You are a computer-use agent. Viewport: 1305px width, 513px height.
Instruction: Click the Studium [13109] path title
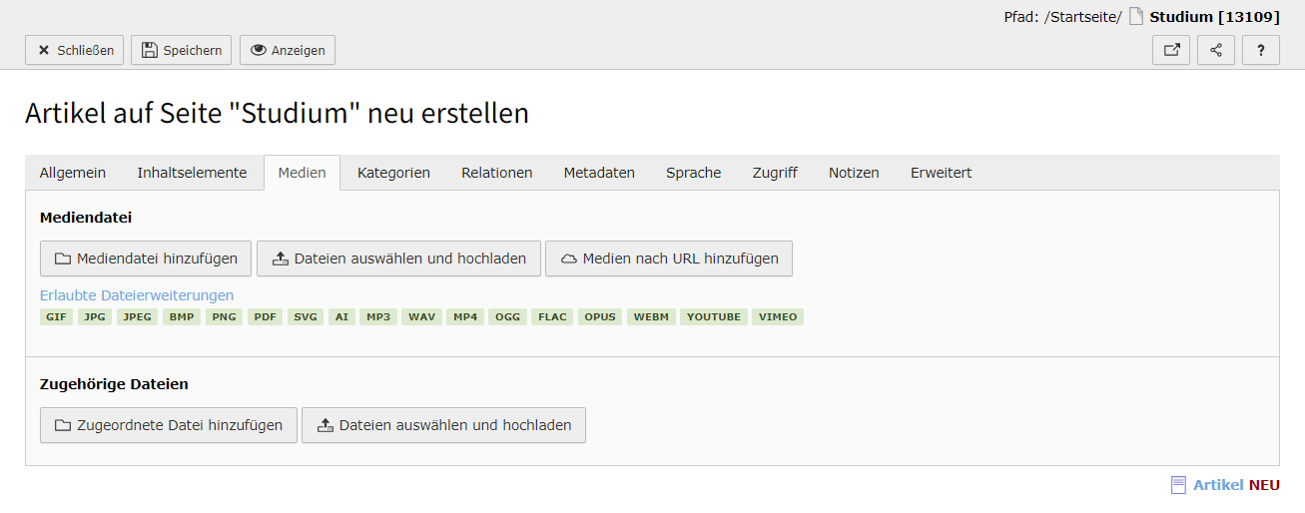coord(1214,17)
